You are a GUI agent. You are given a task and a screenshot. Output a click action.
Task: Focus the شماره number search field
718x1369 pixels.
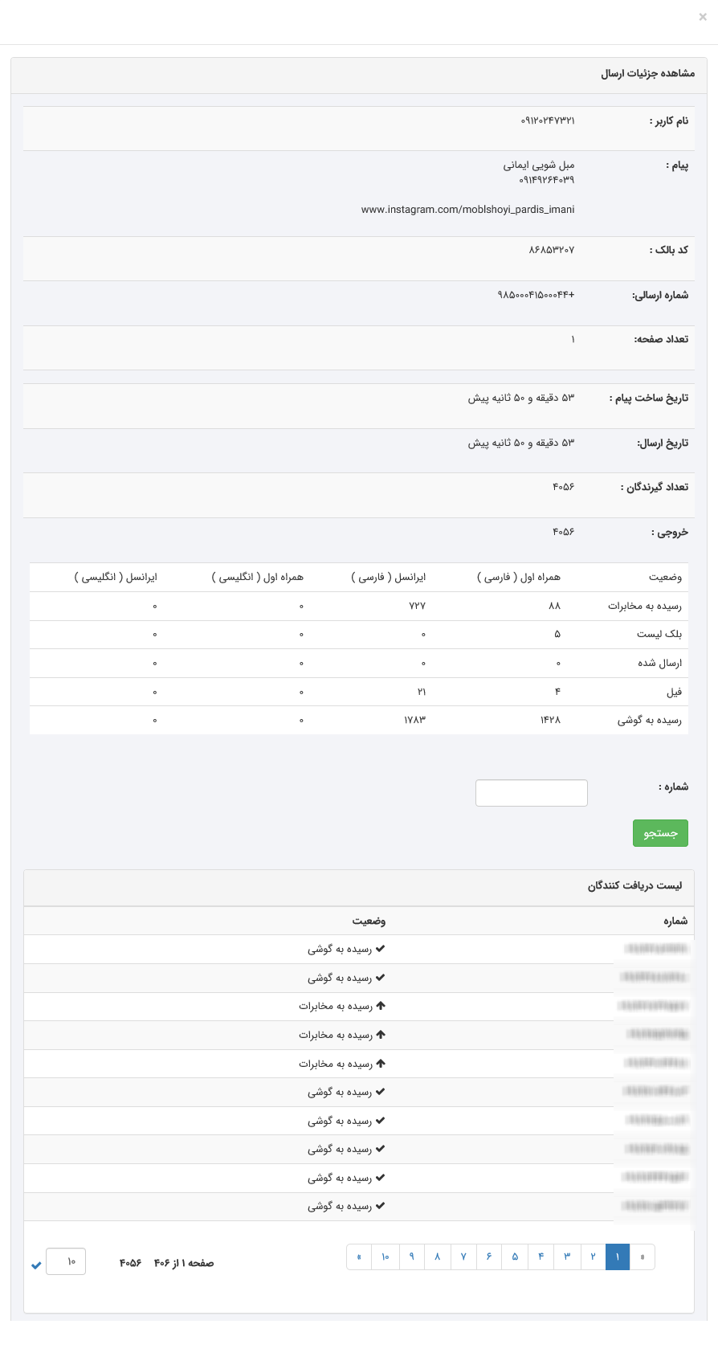coord(532,793)
